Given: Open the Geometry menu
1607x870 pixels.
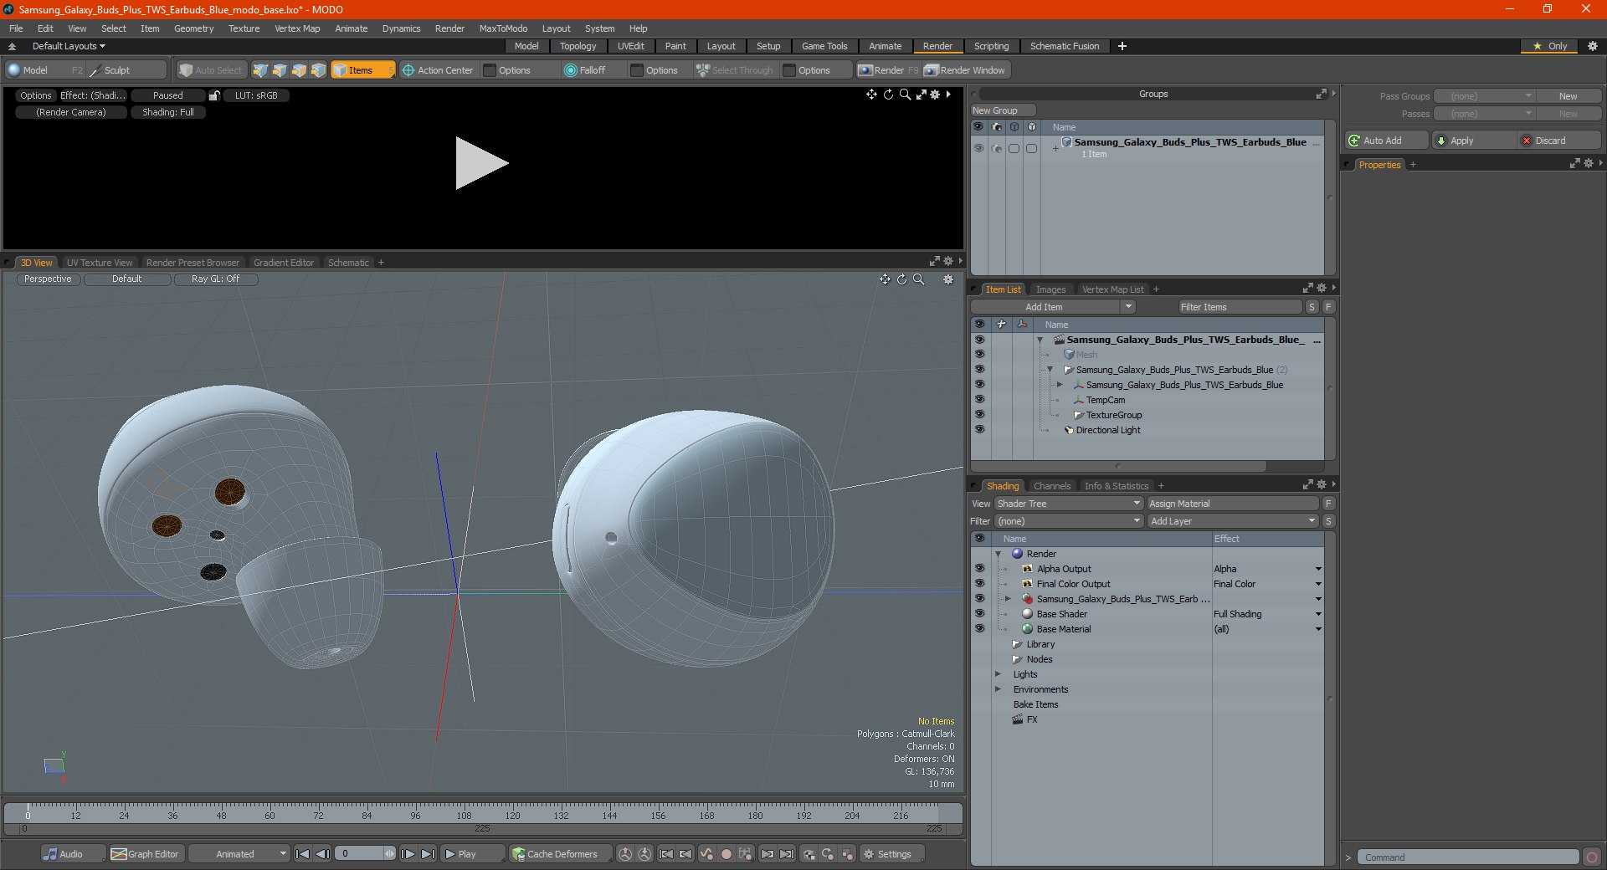Looking at the screenshot, I should [x=193, y=28].
